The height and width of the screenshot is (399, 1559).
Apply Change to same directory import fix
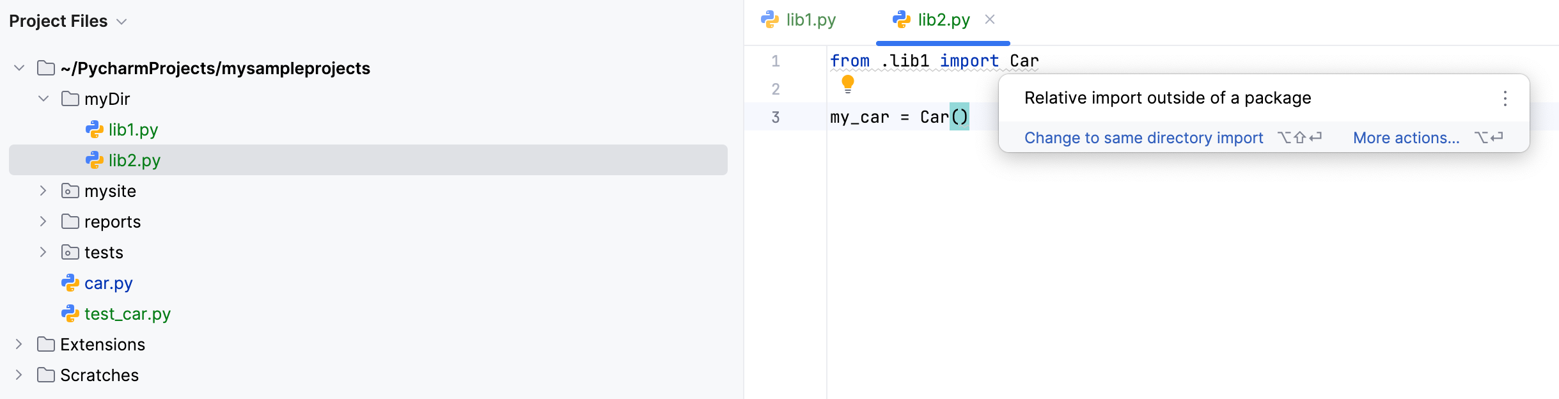tap(1143, 138)
